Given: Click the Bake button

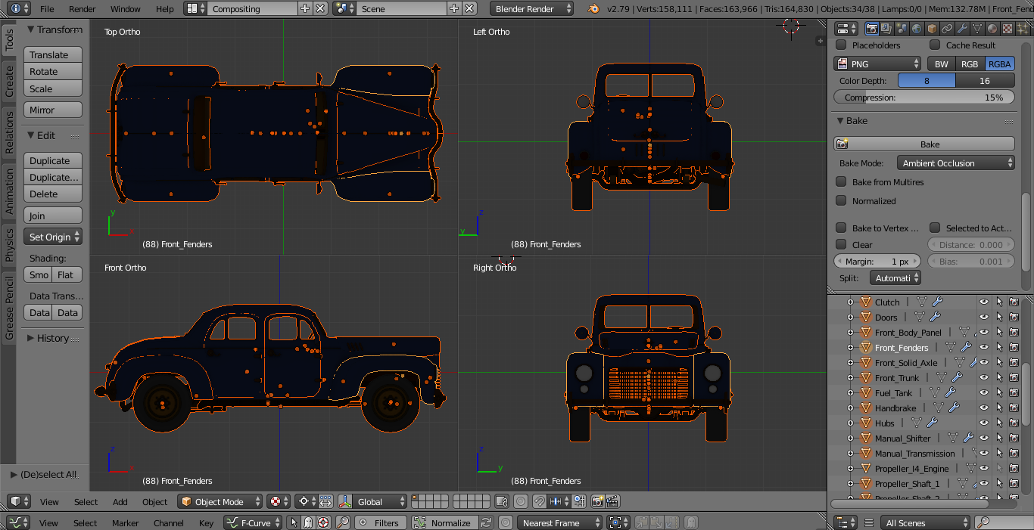Looking at the screenshot, I should (x=924, y=144).
